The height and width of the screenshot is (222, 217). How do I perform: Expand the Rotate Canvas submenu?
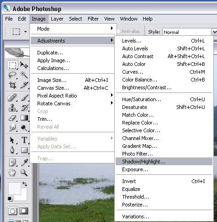72,103
